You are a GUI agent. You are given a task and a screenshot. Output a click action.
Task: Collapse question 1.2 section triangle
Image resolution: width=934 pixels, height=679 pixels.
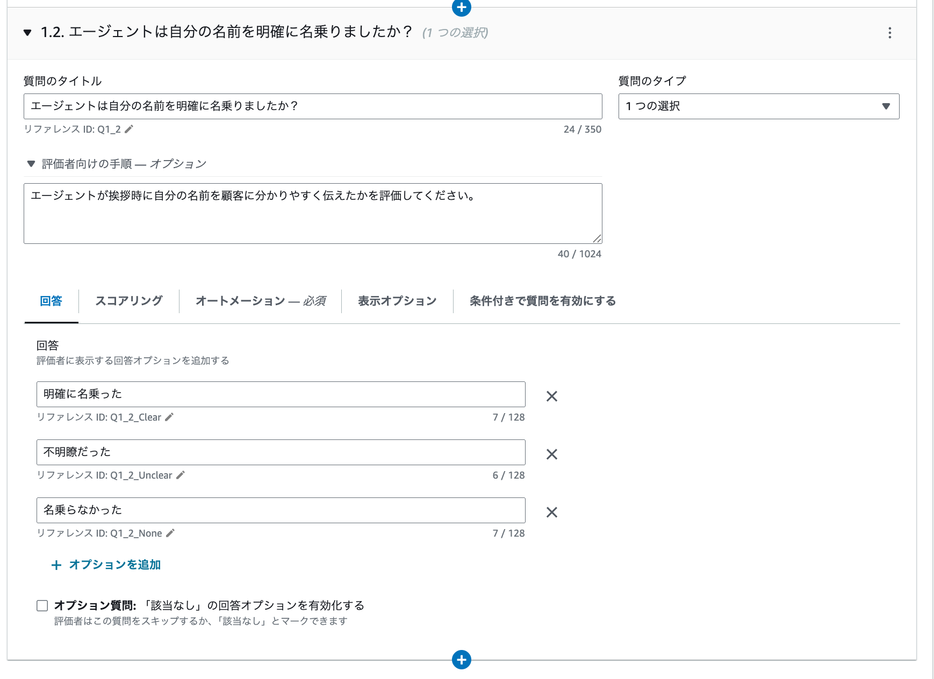pos(27,33)
